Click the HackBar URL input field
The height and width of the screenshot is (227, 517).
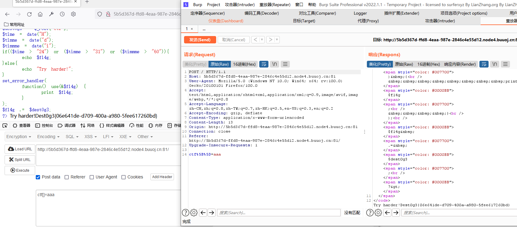109,155
